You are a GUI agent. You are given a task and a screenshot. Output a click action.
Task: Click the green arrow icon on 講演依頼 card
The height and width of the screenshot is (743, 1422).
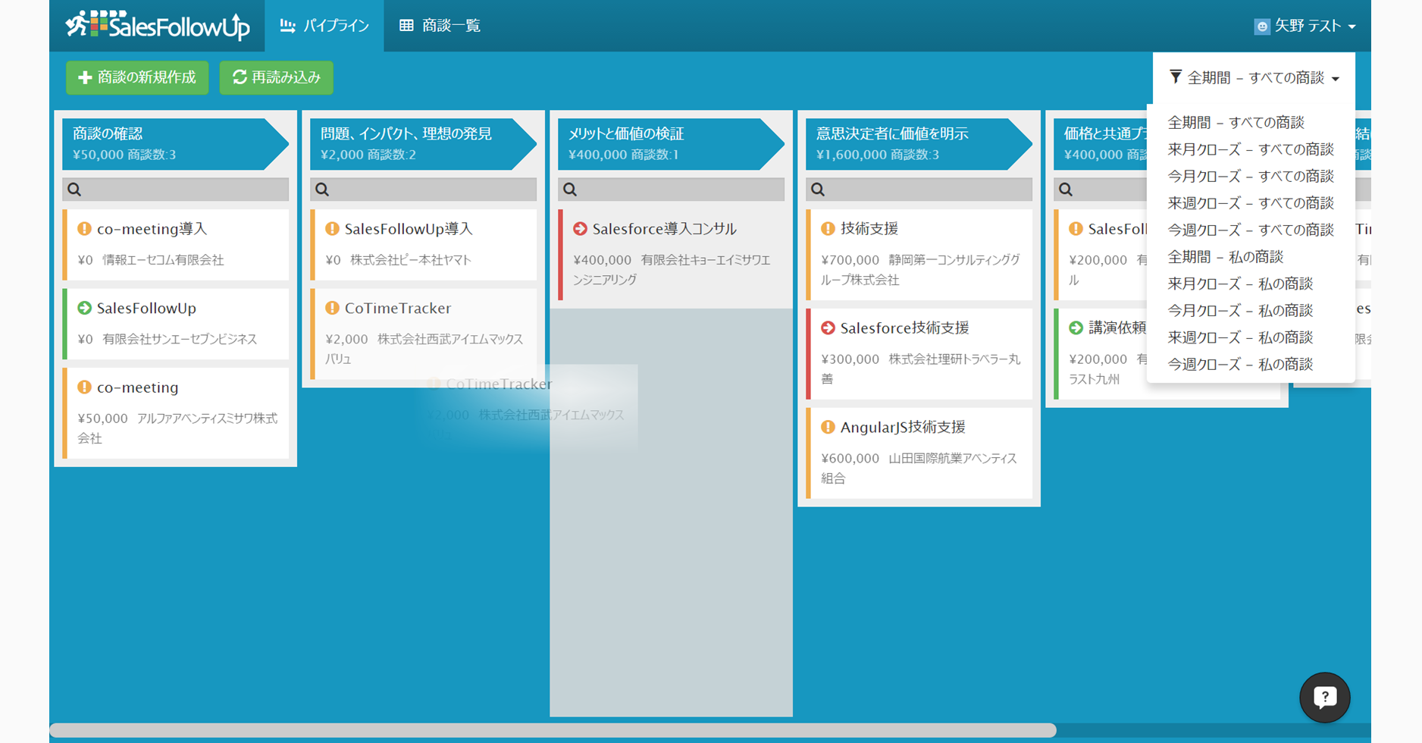[1076, 328]
